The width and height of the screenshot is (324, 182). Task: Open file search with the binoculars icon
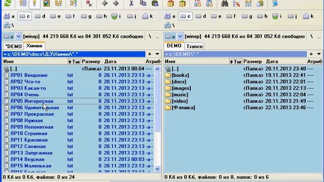[x=225, y=4]
